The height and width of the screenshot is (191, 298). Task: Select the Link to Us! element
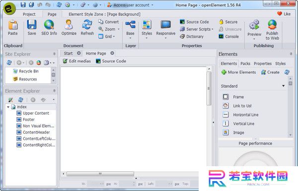point(237,106)
